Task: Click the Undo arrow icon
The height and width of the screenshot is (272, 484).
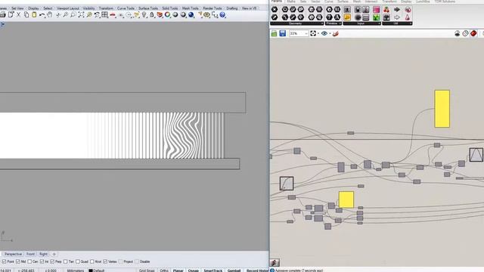Action: click(x=42, y=14)
